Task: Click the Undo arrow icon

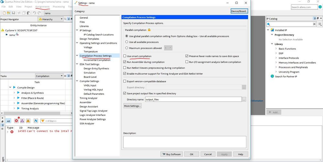Action: tap(34, 13)
